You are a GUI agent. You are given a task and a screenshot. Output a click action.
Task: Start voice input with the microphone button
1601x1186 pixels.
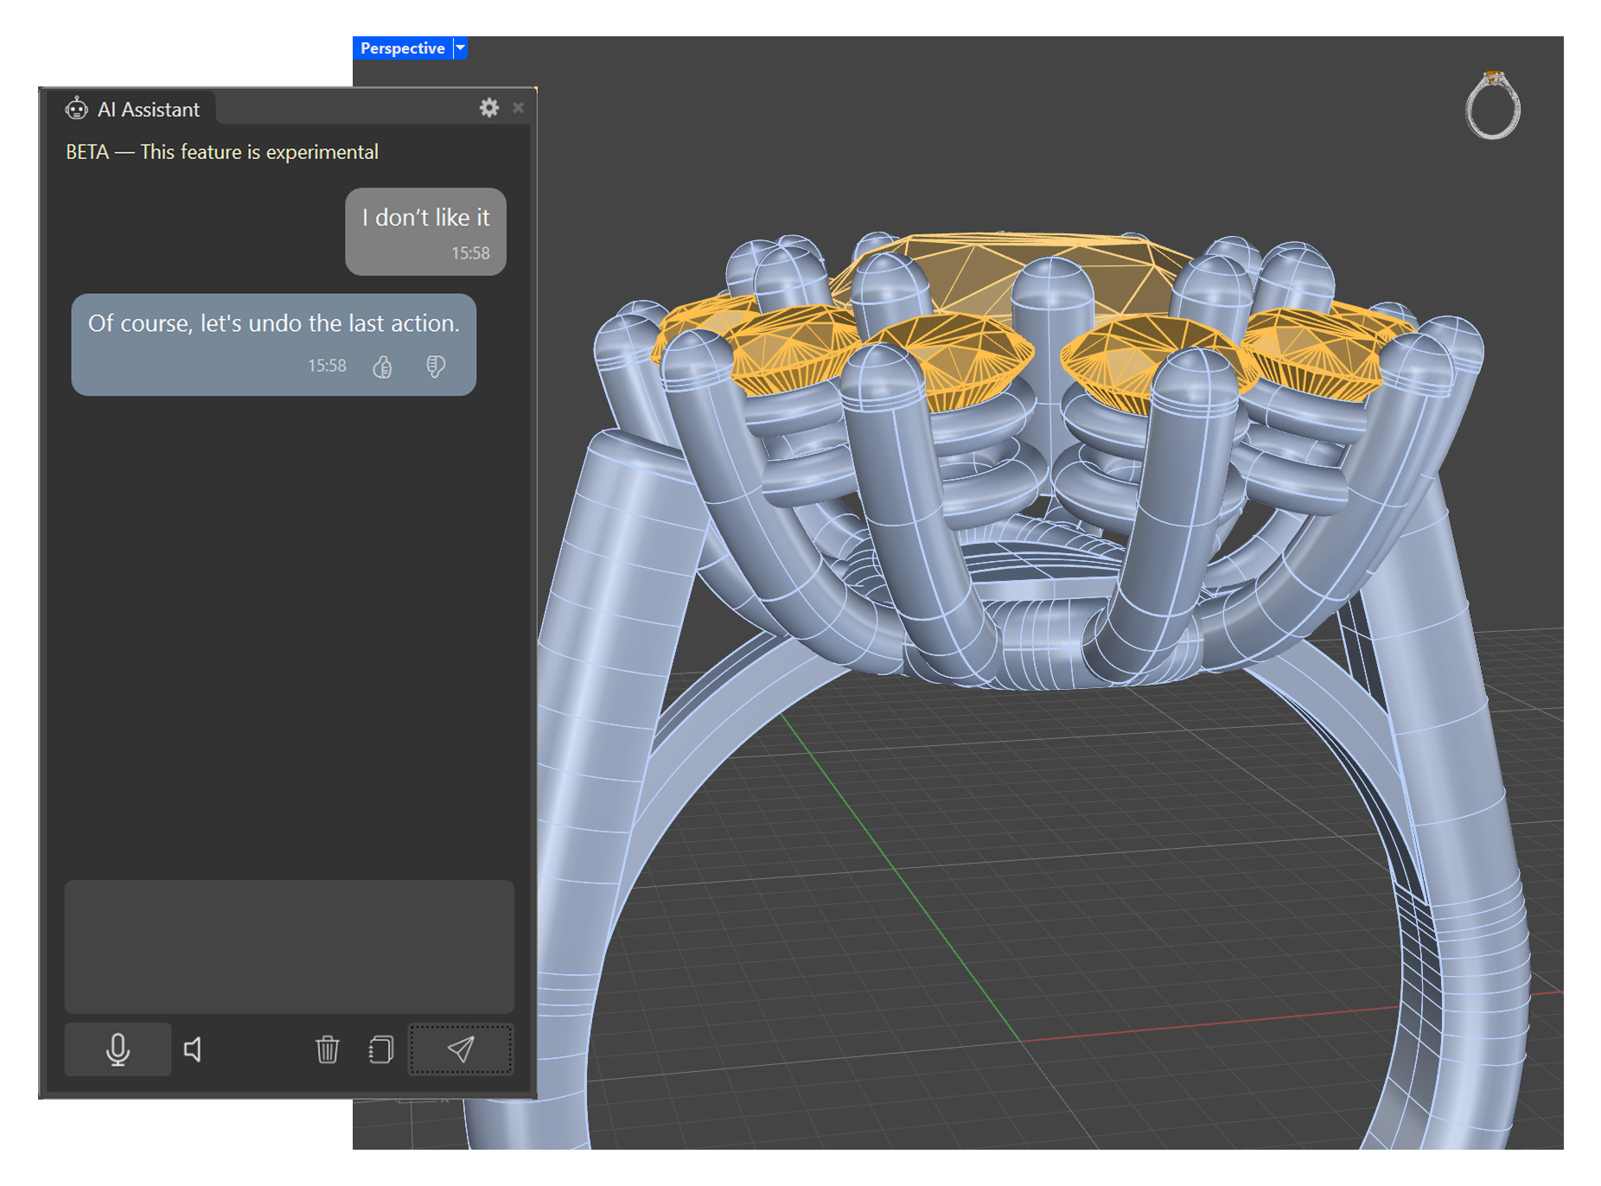pos(118,1049)
